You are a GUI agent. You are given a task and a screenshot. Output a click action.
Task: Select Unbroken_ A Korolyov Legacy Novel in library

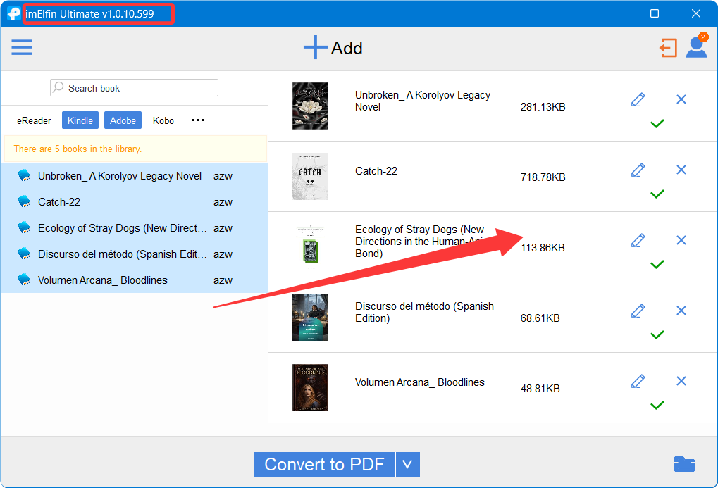135,176
